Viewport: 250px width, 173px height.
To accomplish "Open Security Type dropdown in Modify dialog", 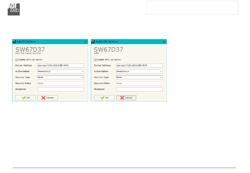I will (139, 77).
